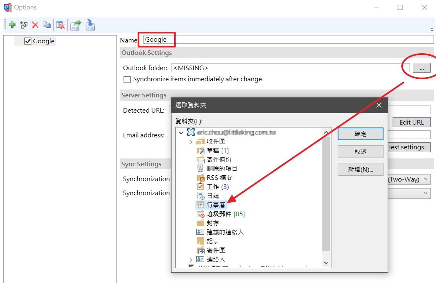Select the 建議的連絡人 folder
Viewport: 436px width, 283px height.
(225, 232)
